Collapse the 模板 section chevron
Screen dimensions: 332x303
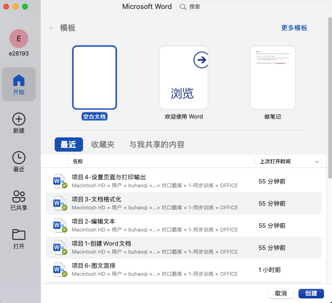click(51, 28)
